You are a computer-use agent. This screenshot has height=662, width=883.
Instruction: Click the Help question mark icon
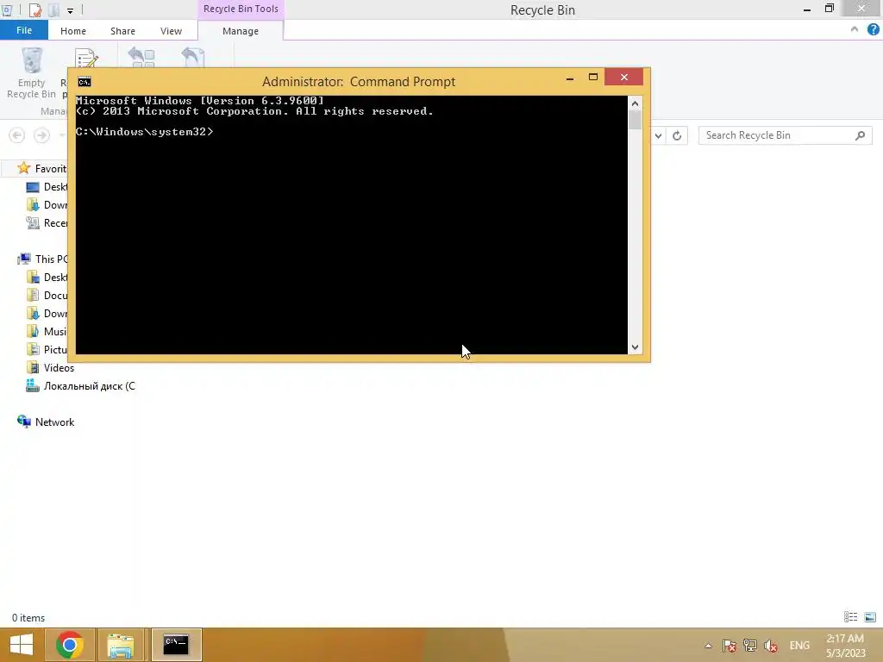[873, 30]
